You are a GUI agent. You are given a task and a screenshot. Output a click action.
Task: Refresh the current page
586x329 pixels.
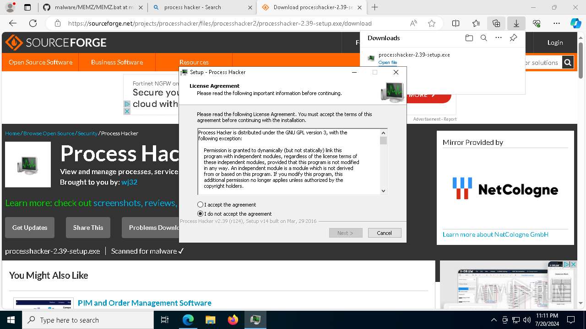(x=33, y=23)
